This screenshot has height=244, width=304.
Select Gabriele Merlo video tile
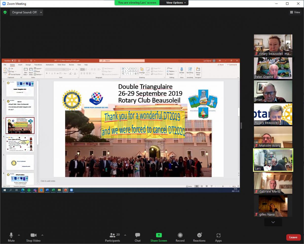pos(273,183)
